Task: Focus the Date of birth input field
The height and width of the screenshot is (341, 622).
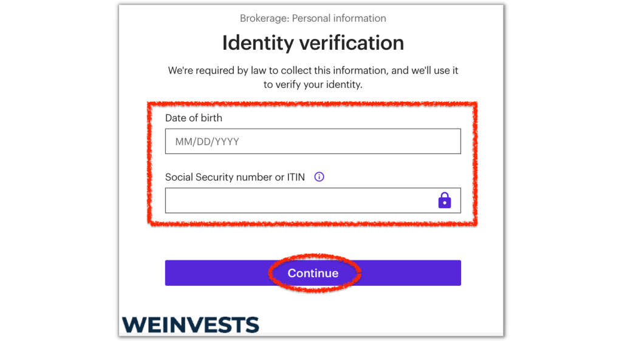Action: coord(313,141)
